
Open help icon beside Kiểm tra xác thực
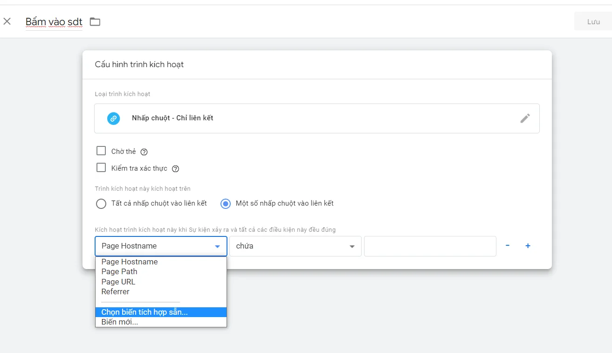coord(175,169)
